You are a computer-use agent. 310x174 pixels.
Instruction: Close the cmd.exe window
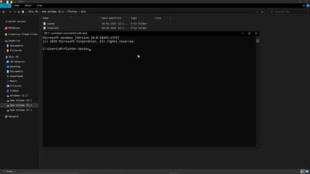click(x=256, y=33)
